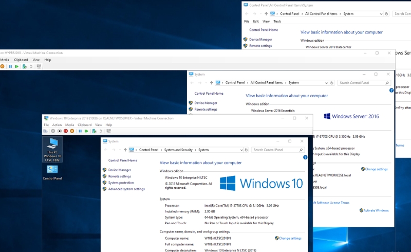Screen dimensions: 411x252
Task: Open recent locations arrow in Server 2016 System window
Action: 206,83
